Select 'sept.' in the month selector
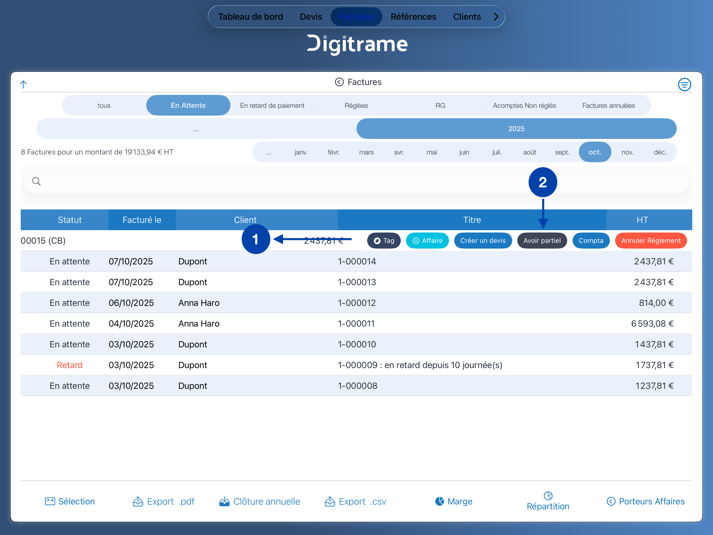Image resolution: width=713 pixels, height=535 pixels. click(562, 152)
